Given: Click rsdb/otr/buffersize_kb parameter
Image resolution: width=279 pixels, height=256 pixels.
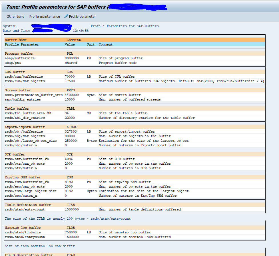Looking at the screenshot, I should pyautogui.click(x=27, y=159).
